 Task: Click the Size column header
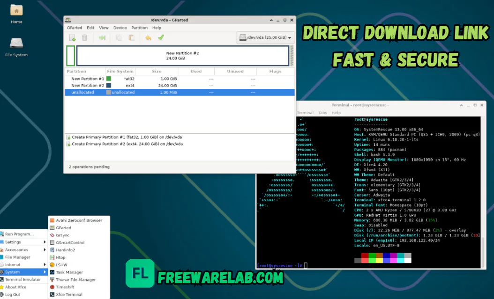(156, 72)
